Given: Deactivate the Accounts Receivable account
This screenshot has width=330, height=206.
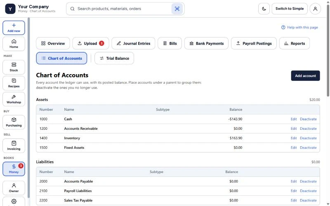Looking at the screenshot, I should click(x=308, y=129).
